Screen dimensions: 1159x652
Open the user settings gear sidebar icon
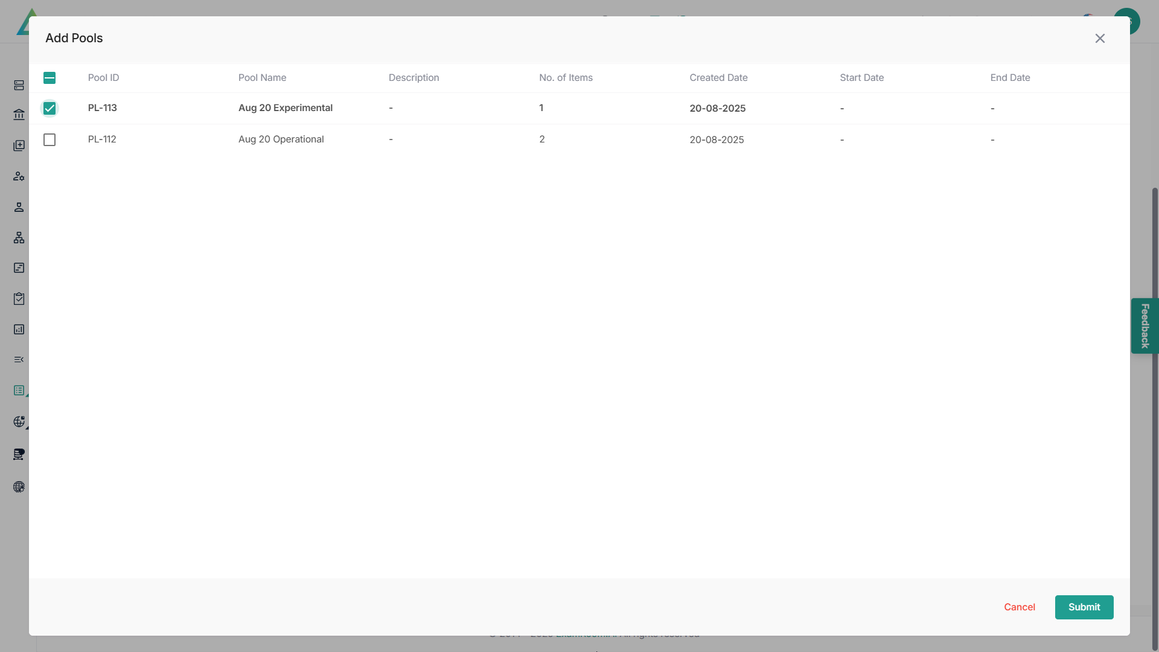tap(19, 176)
